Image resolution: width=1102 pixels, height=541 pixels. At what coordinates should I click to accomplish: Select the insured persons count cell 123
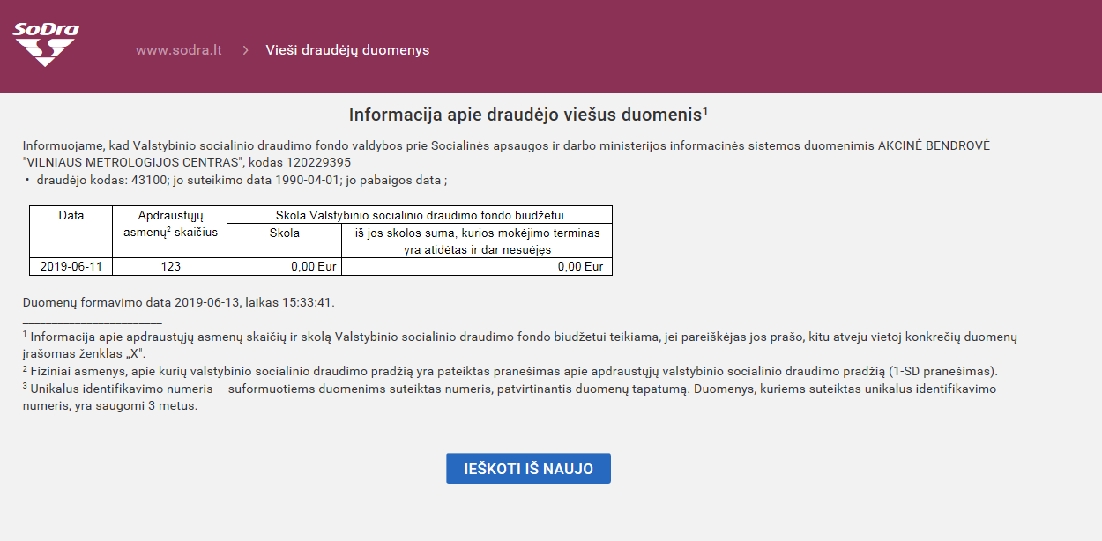(170, 266)
